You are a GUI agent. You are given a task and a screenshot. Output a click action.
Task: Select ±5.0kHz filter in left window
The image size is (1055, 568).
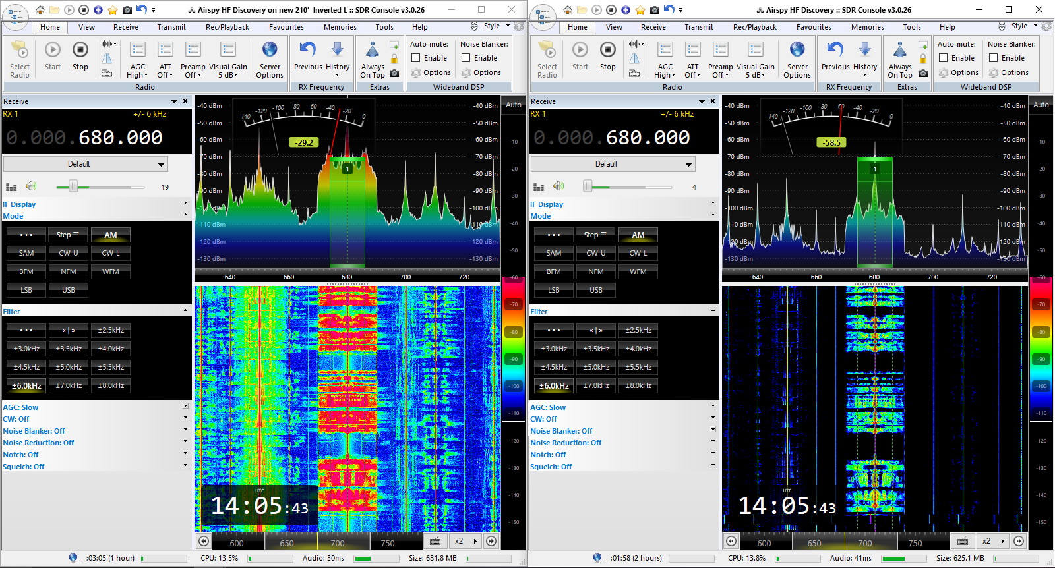(x=69, y=367)
